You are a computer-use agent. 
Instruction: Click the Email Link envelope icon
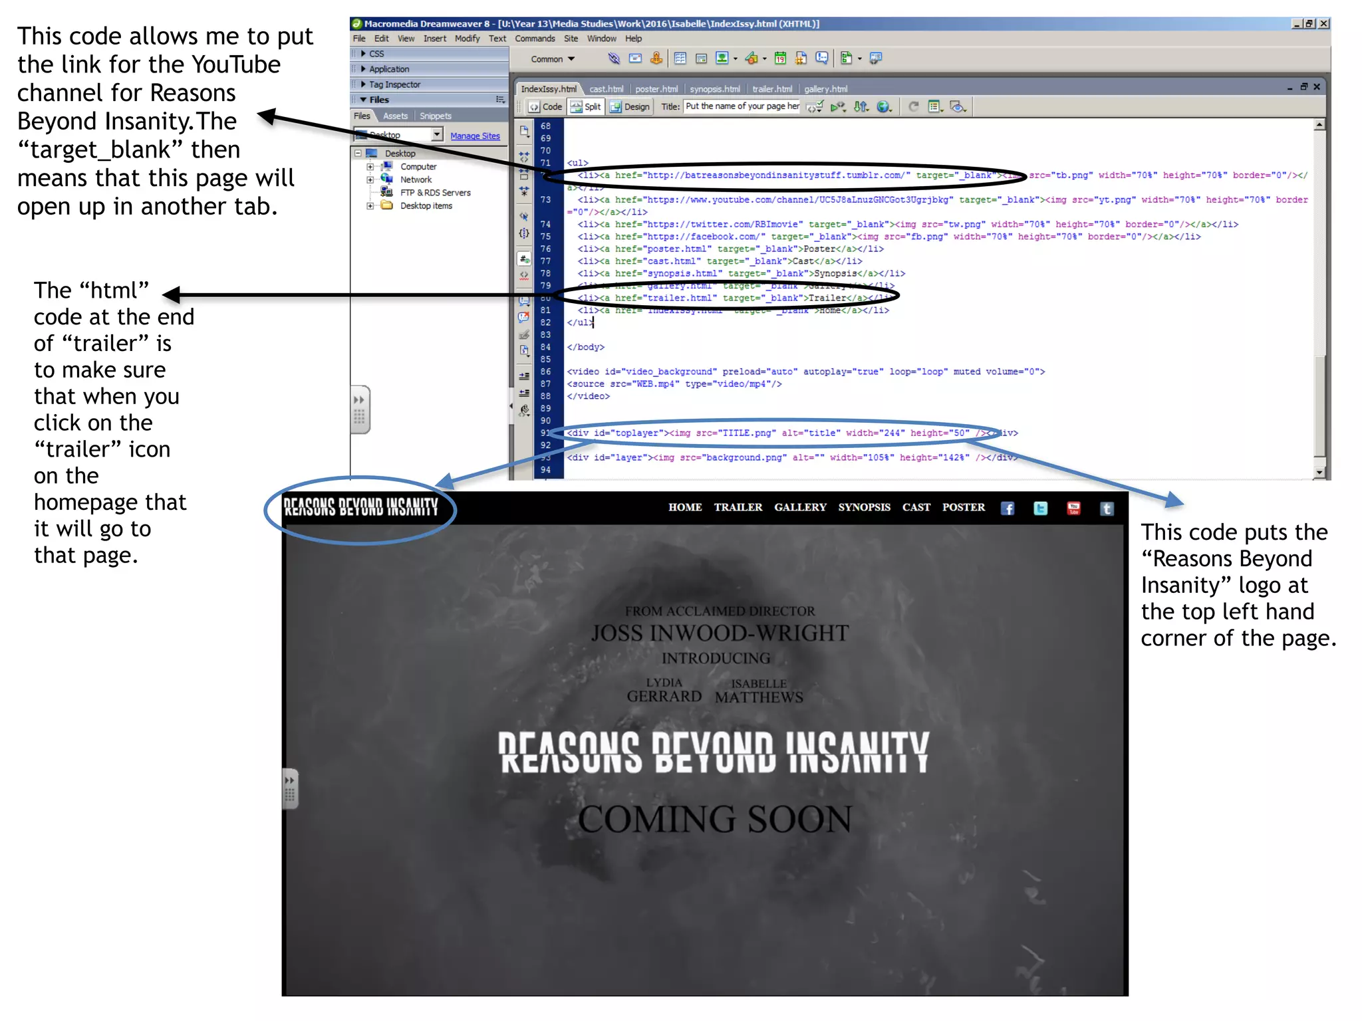coord(635,58)
